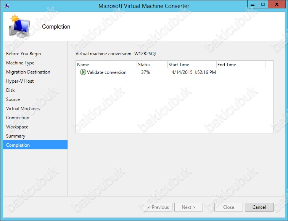Click the Microsoft Virtual Machine Converter title
This screenshot has width=288, height=221.
144,6
